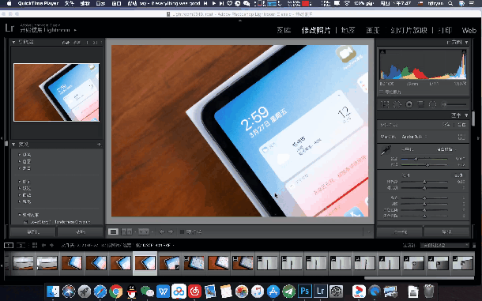Switch to Loupe view in toolbar
This screenshot has width=482, height=301.
click(x=113, y=231)
